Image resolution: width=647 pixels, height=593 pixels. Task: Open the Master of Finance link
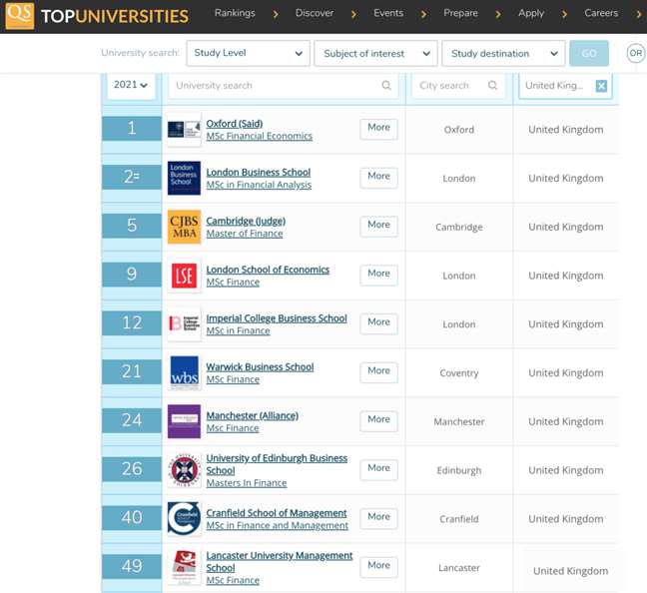coord(245,234)
